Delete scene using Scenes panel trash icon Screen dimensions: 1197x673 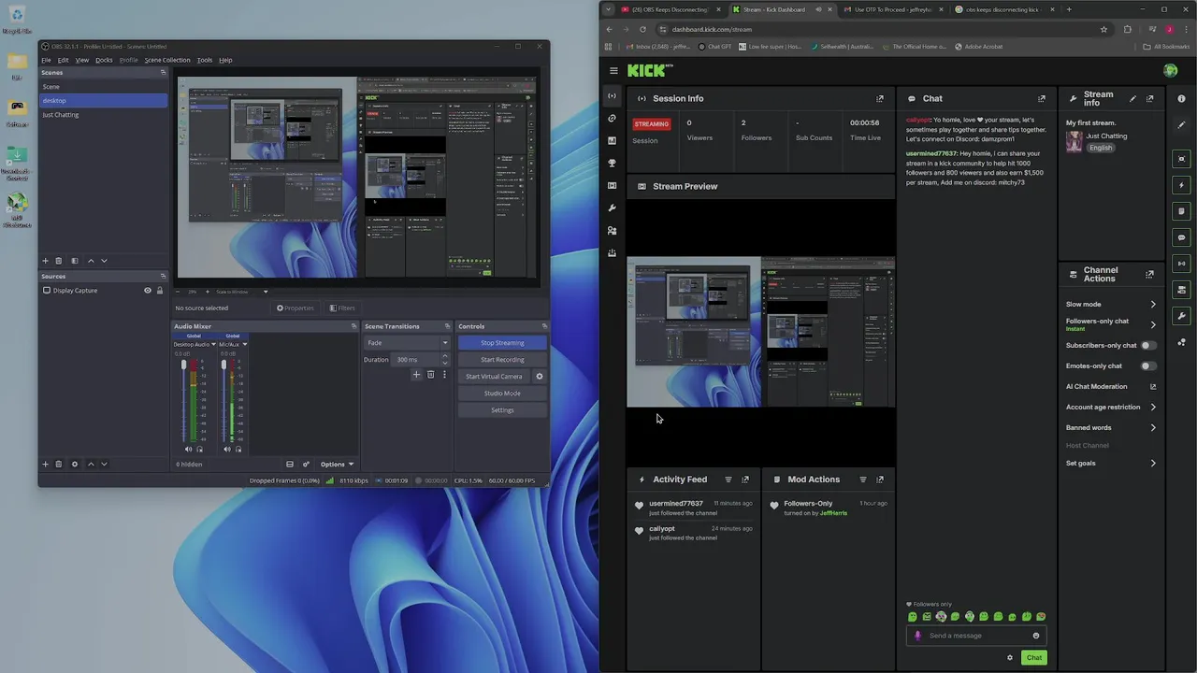tap(58, 261)
